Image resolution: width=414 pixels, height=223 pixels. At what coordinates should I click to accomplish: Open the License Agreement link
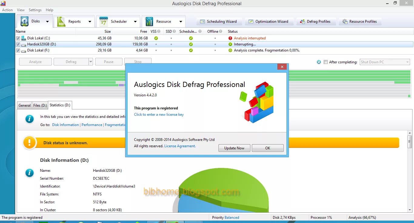[180, 146]
